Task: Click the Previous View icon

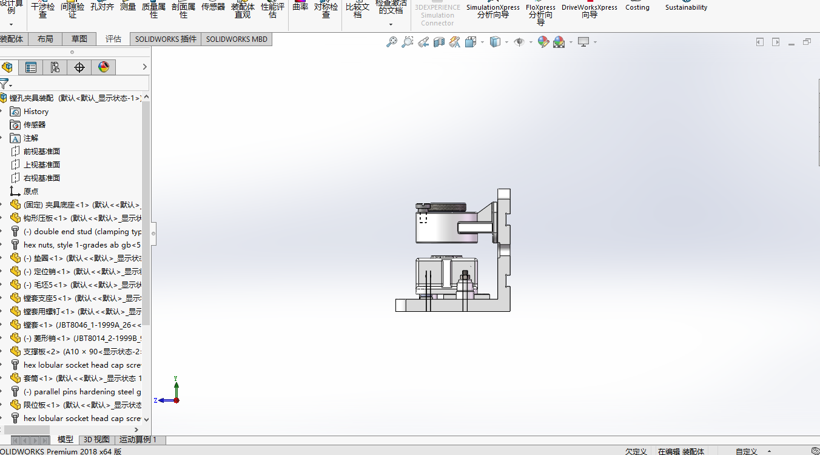Action: pos(423,42)
